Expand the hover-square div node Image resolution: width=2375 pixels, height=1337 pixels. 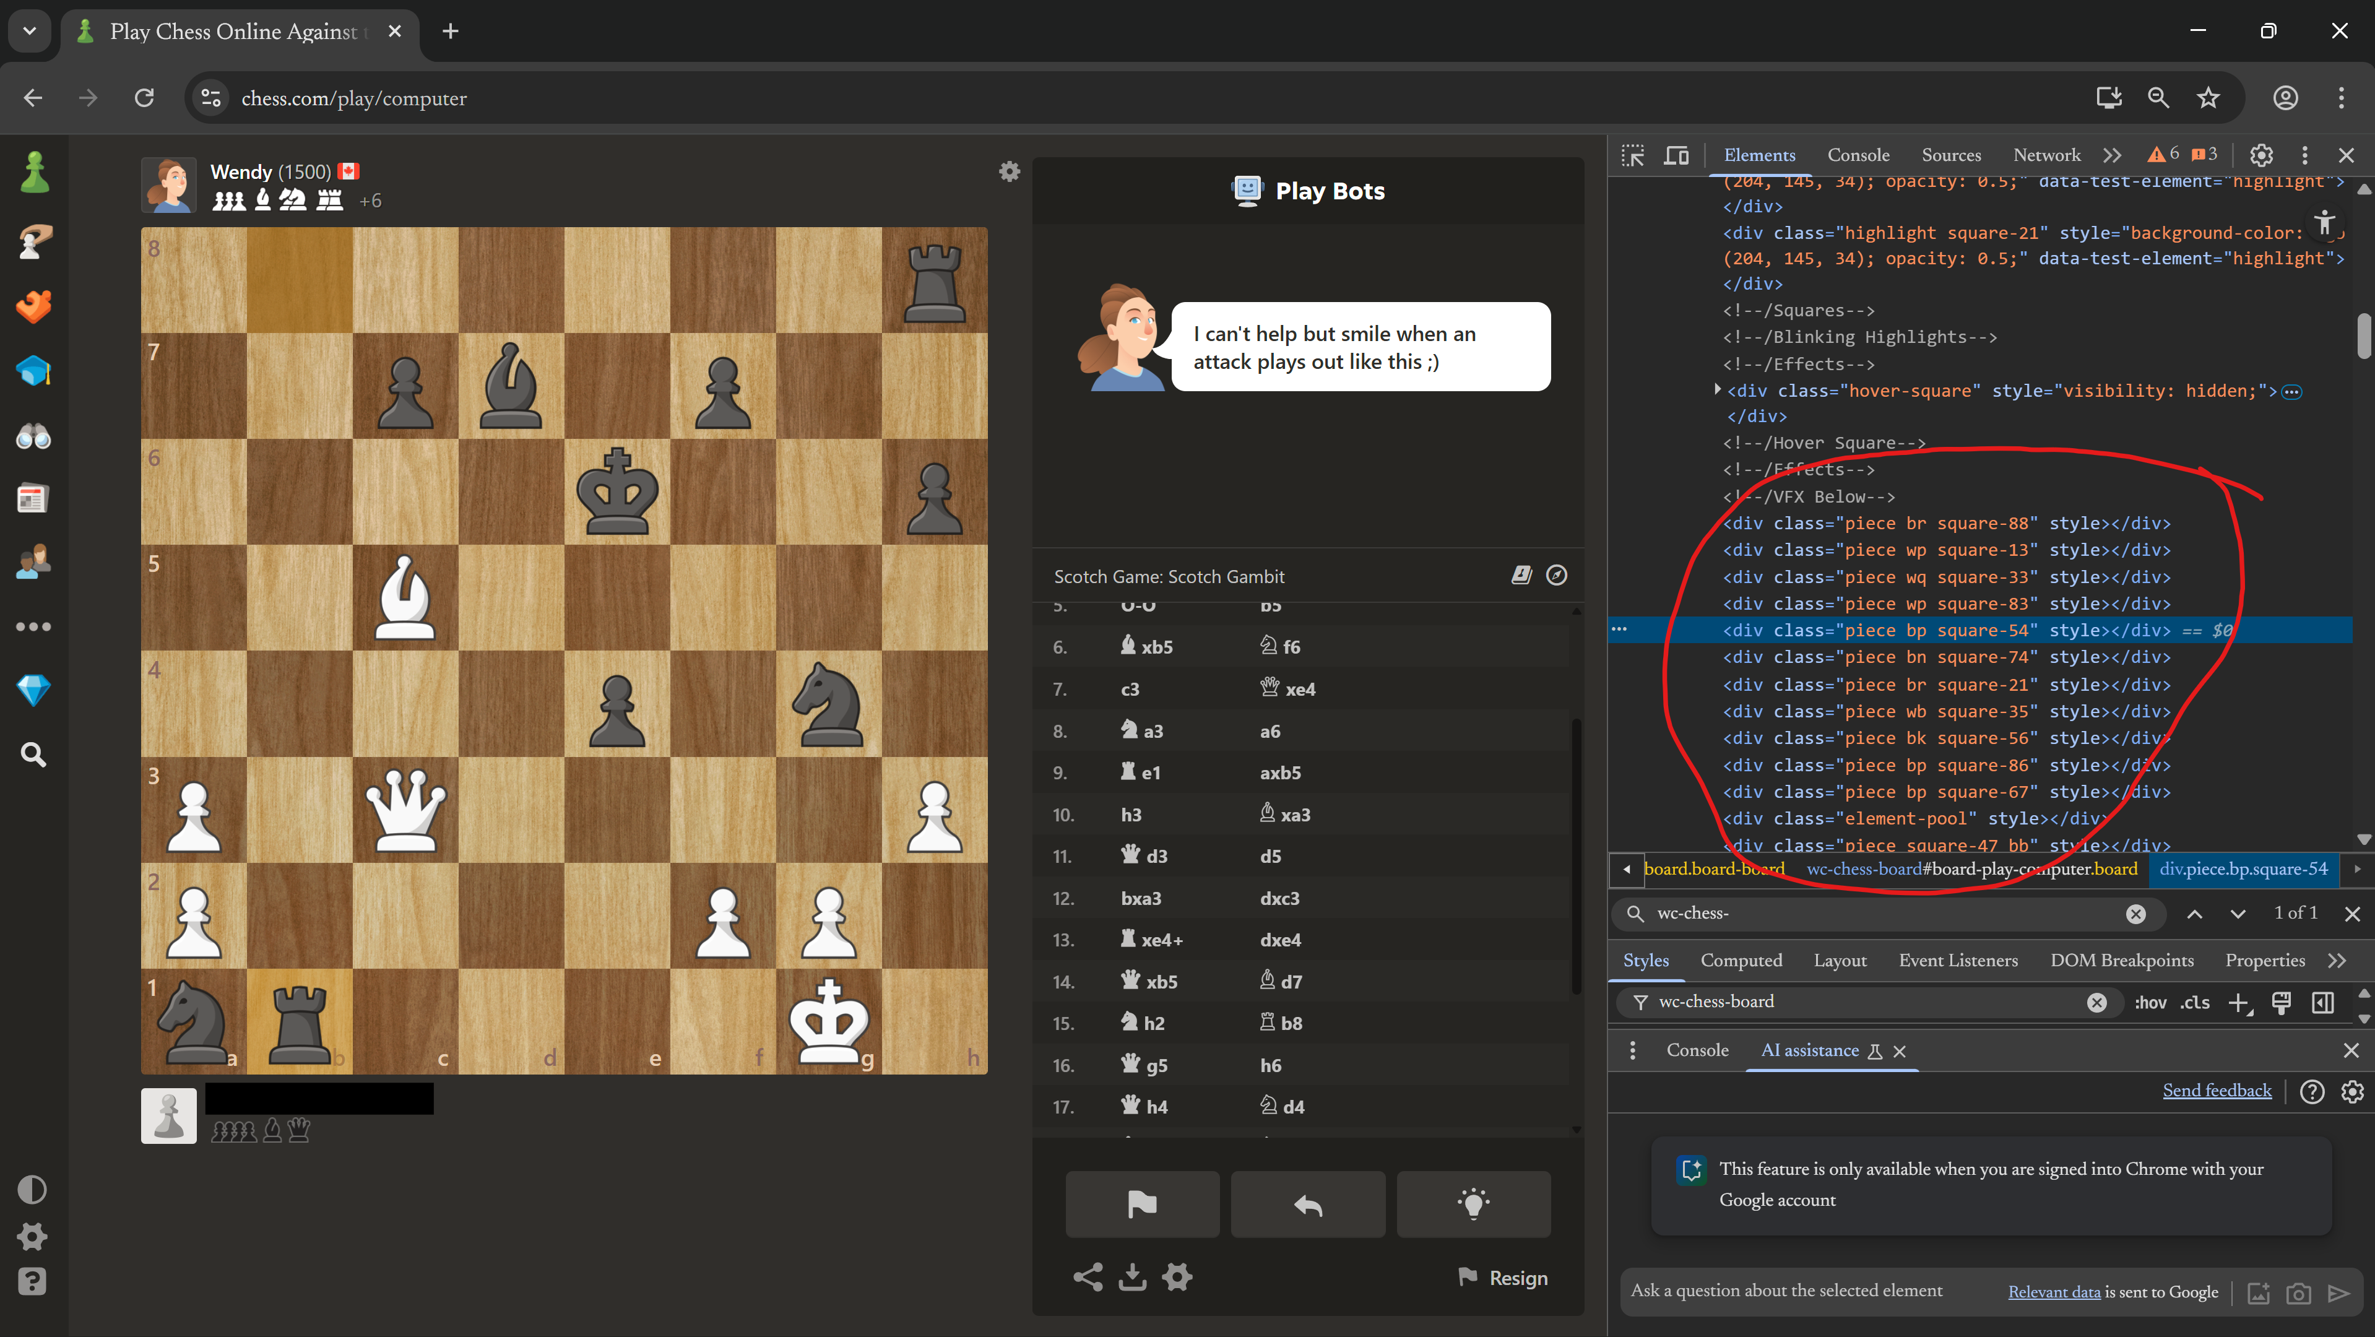tap(1716, 390)
